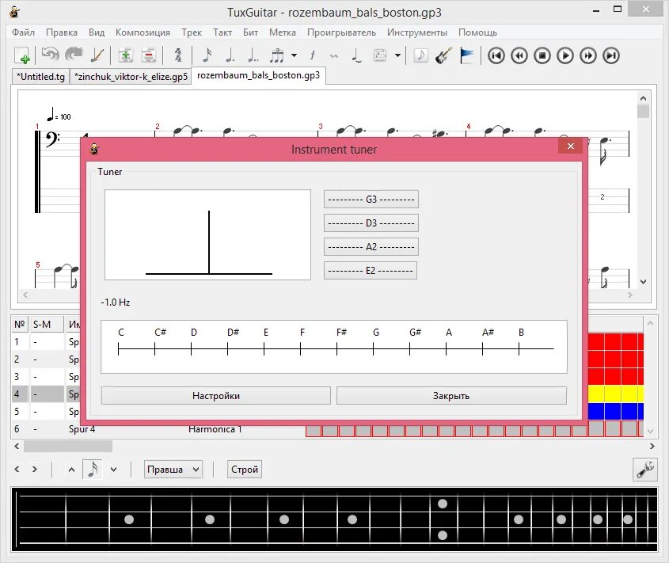Toggle the fretboard guitar icon
669x563 pixels.
[443, 55]
